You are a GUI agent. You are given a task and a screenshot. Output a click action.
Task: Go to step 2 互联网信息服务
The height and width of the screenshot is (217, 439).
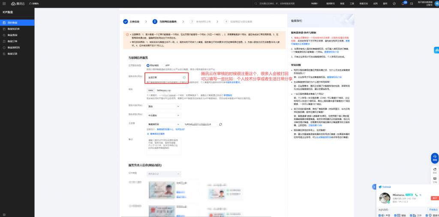tap(165, 21)
